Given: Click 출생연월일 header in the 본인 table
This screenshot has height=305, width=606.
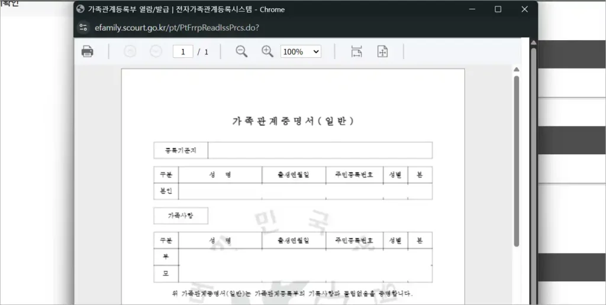Looking at the screenshot, I should [294, 174].
